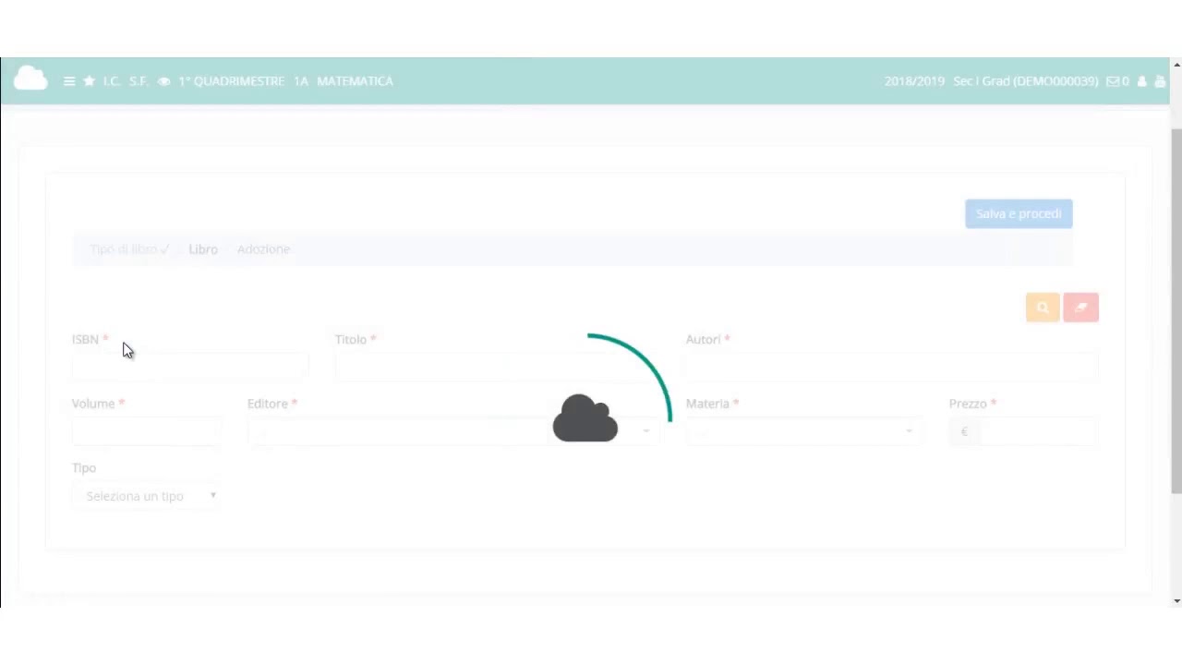Select the Adozione step tab

pyautogui.click(x=263, y=249)
